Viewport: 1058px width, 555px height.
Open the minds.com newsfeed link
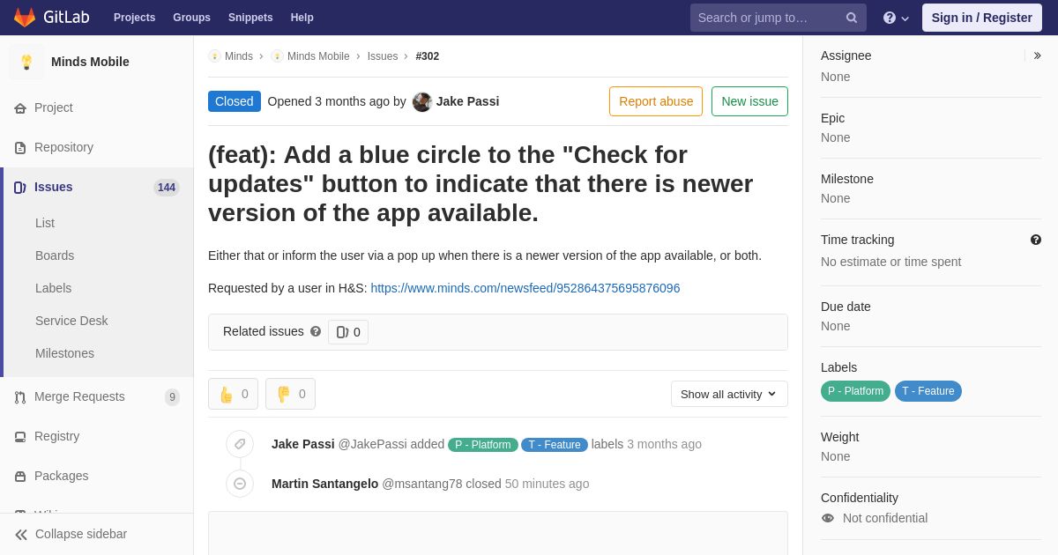pos(525,288)
